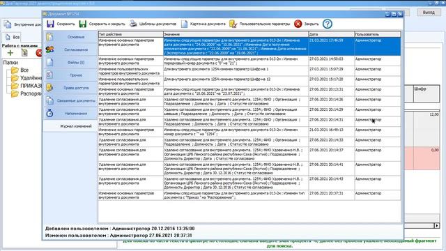Click the Связанные документы icon
The height and width of the screenshot is (251, 446).
coord(49,100)
